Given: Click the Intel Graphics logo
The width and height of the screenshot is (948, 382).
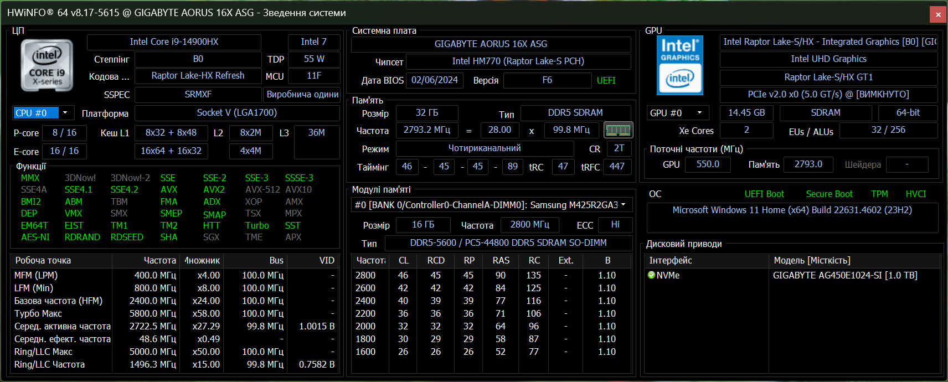Looking at the screenshot, I should 680,65.
